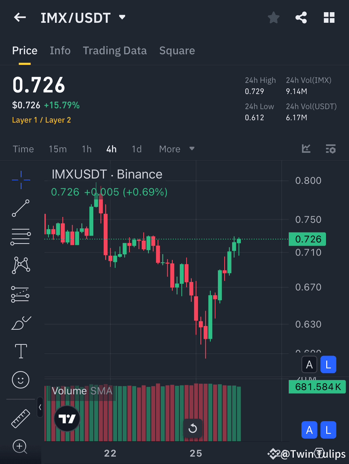Share the IMX/USDT chart
Viewport: 349px width, 464px height.
pos(301,17)
